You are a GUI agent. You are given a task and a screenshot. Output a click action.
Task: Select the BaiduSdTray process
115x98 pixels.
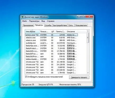pyautogui.click(x=51, y=54)
